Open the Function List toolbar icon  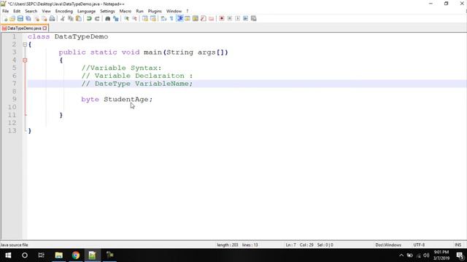204,18
